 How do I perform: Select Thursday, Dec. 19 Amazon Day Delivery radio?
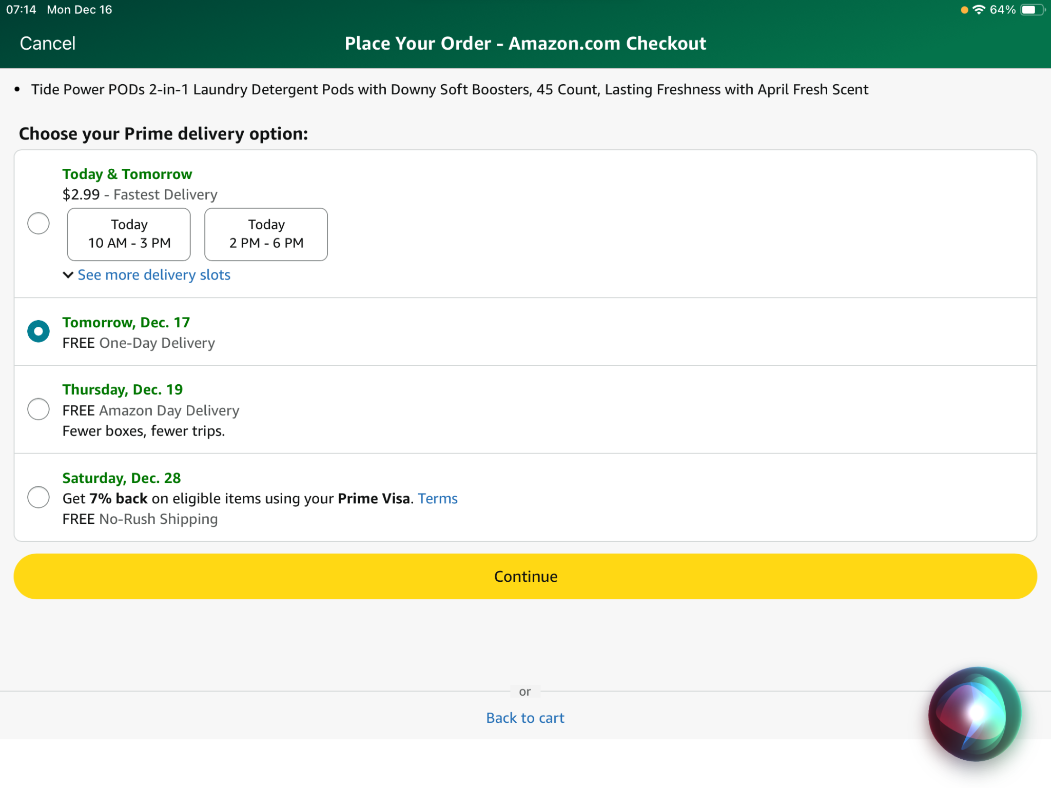pyautogui.click(x=38, y=409)
